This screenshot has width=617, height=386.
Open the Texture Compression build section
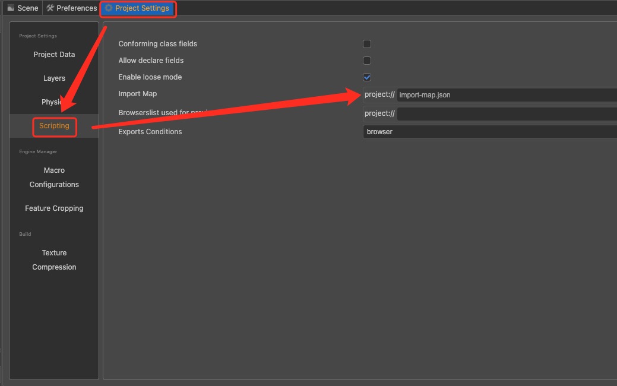[x=54, y=260]
